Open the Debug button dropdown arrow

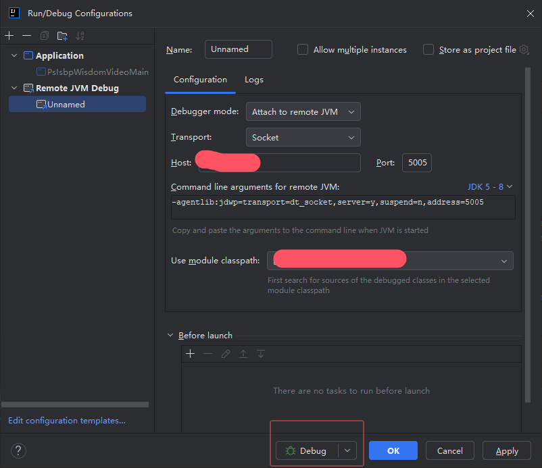[347, 450]
